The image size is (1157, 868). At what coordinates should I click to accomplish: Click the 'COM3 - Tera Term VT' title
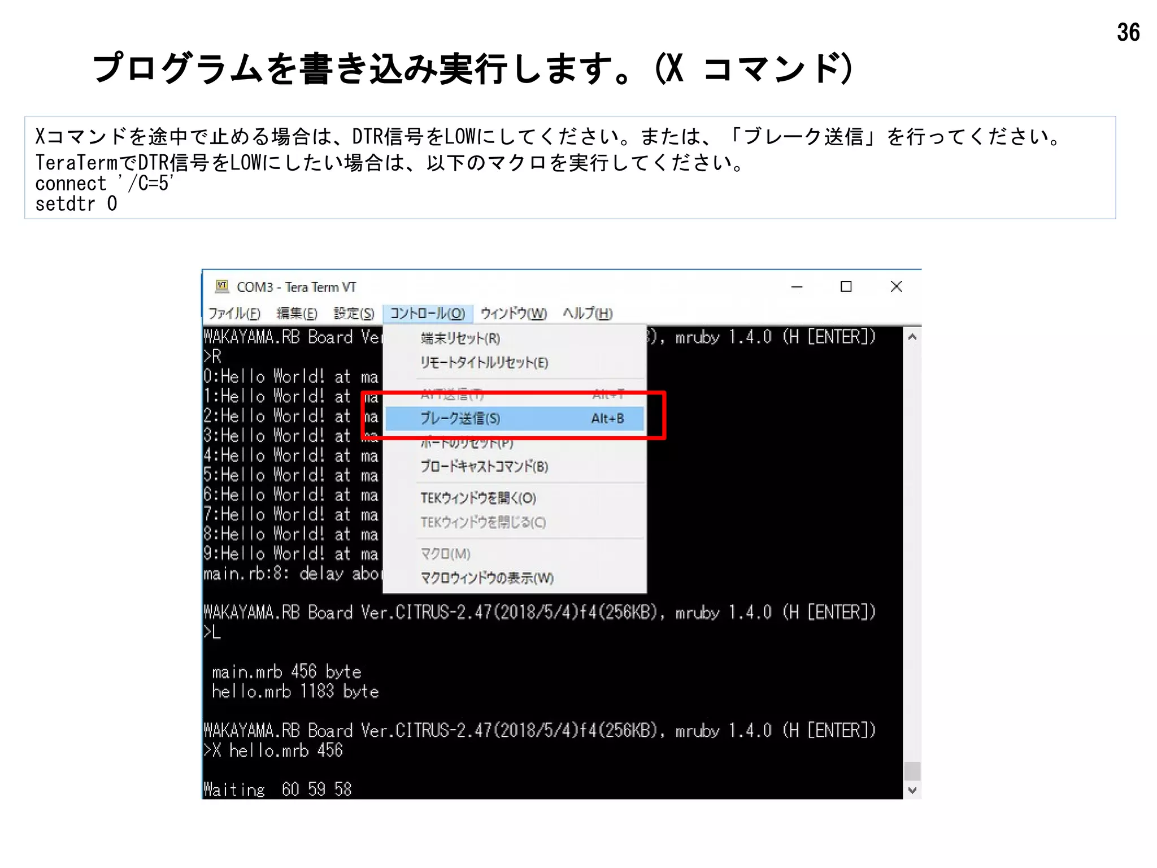click(x=297, y=287)
